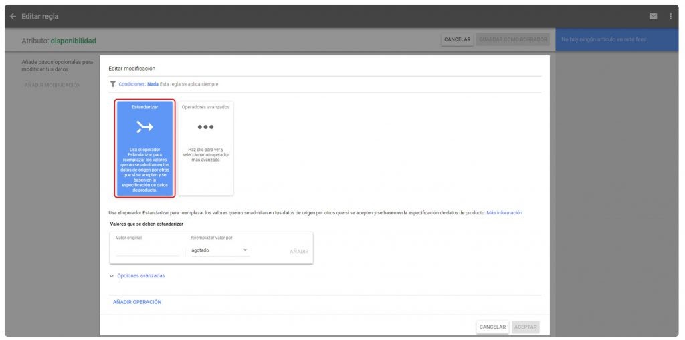Click the Valor original input field
The height and width of the screenshot is (340, 685).
[x=148, y=250]
